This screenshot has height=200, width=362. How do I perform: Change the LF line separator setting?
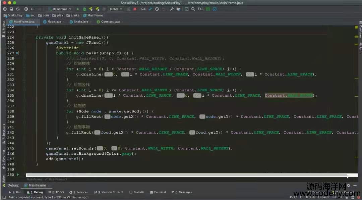pyautogui.click(x=302, y=197)
